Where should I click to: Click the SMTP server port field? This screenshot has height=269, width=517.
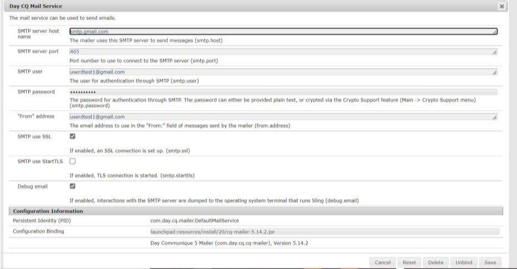[283, 51]
